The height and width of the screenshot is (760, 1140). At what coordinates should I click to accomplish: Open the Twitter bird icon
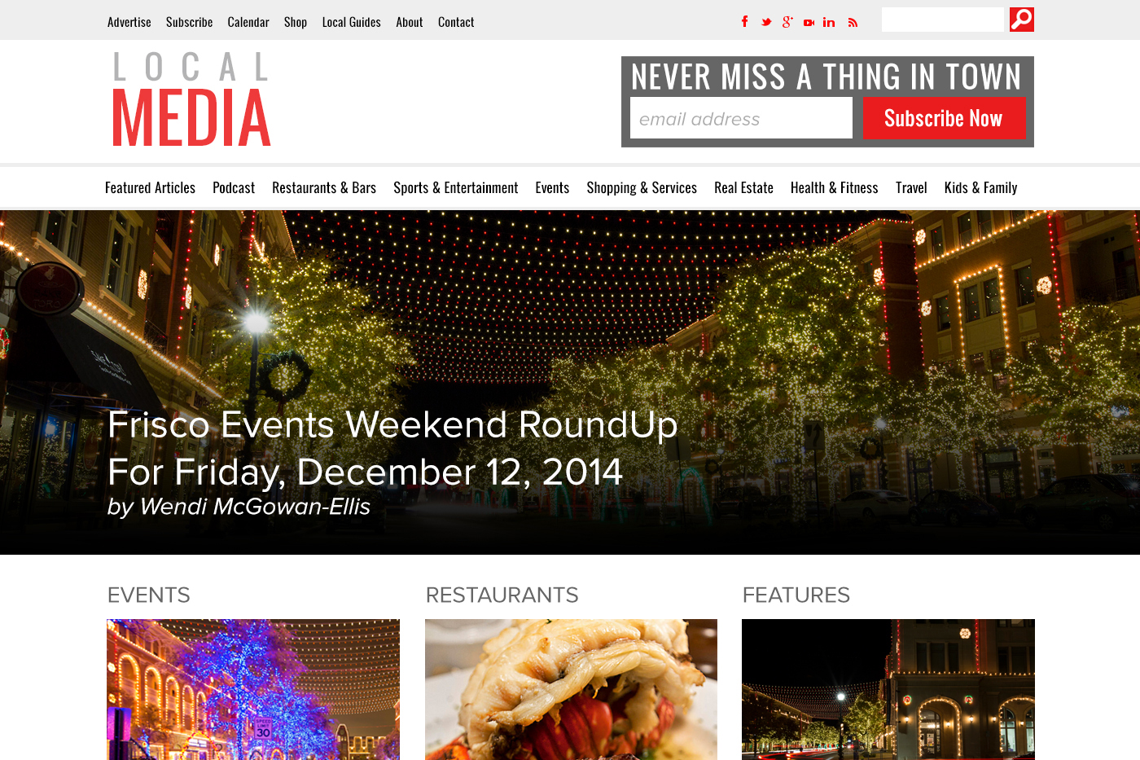point(766,22)
